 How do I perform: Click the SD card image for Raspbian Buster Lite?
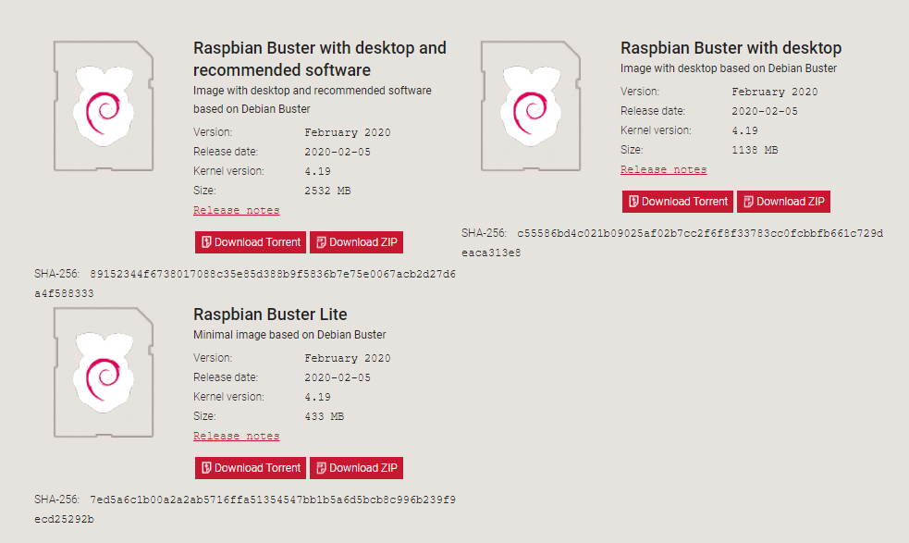point(104,373)
